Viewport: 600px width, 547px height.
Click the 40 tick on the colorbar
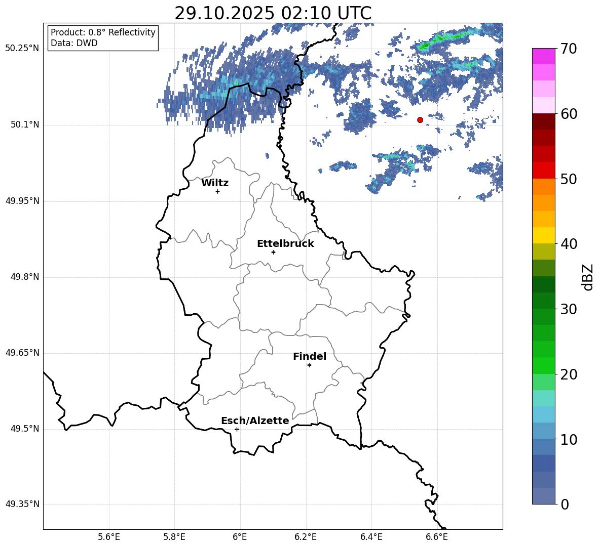point(569,244)
